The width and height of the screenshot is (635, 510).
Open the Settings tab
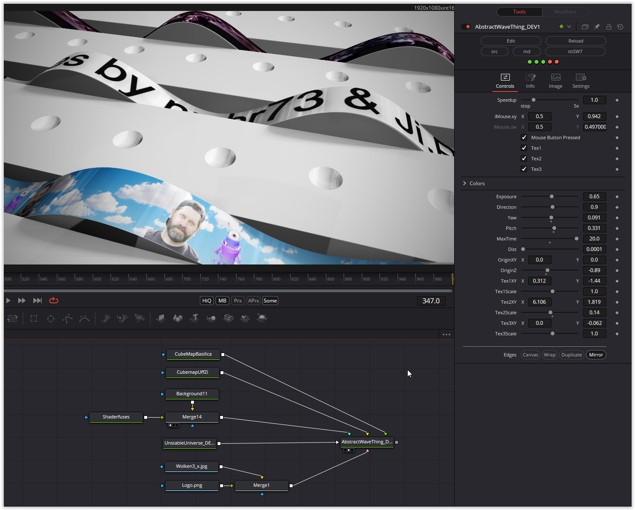(581, 81)
